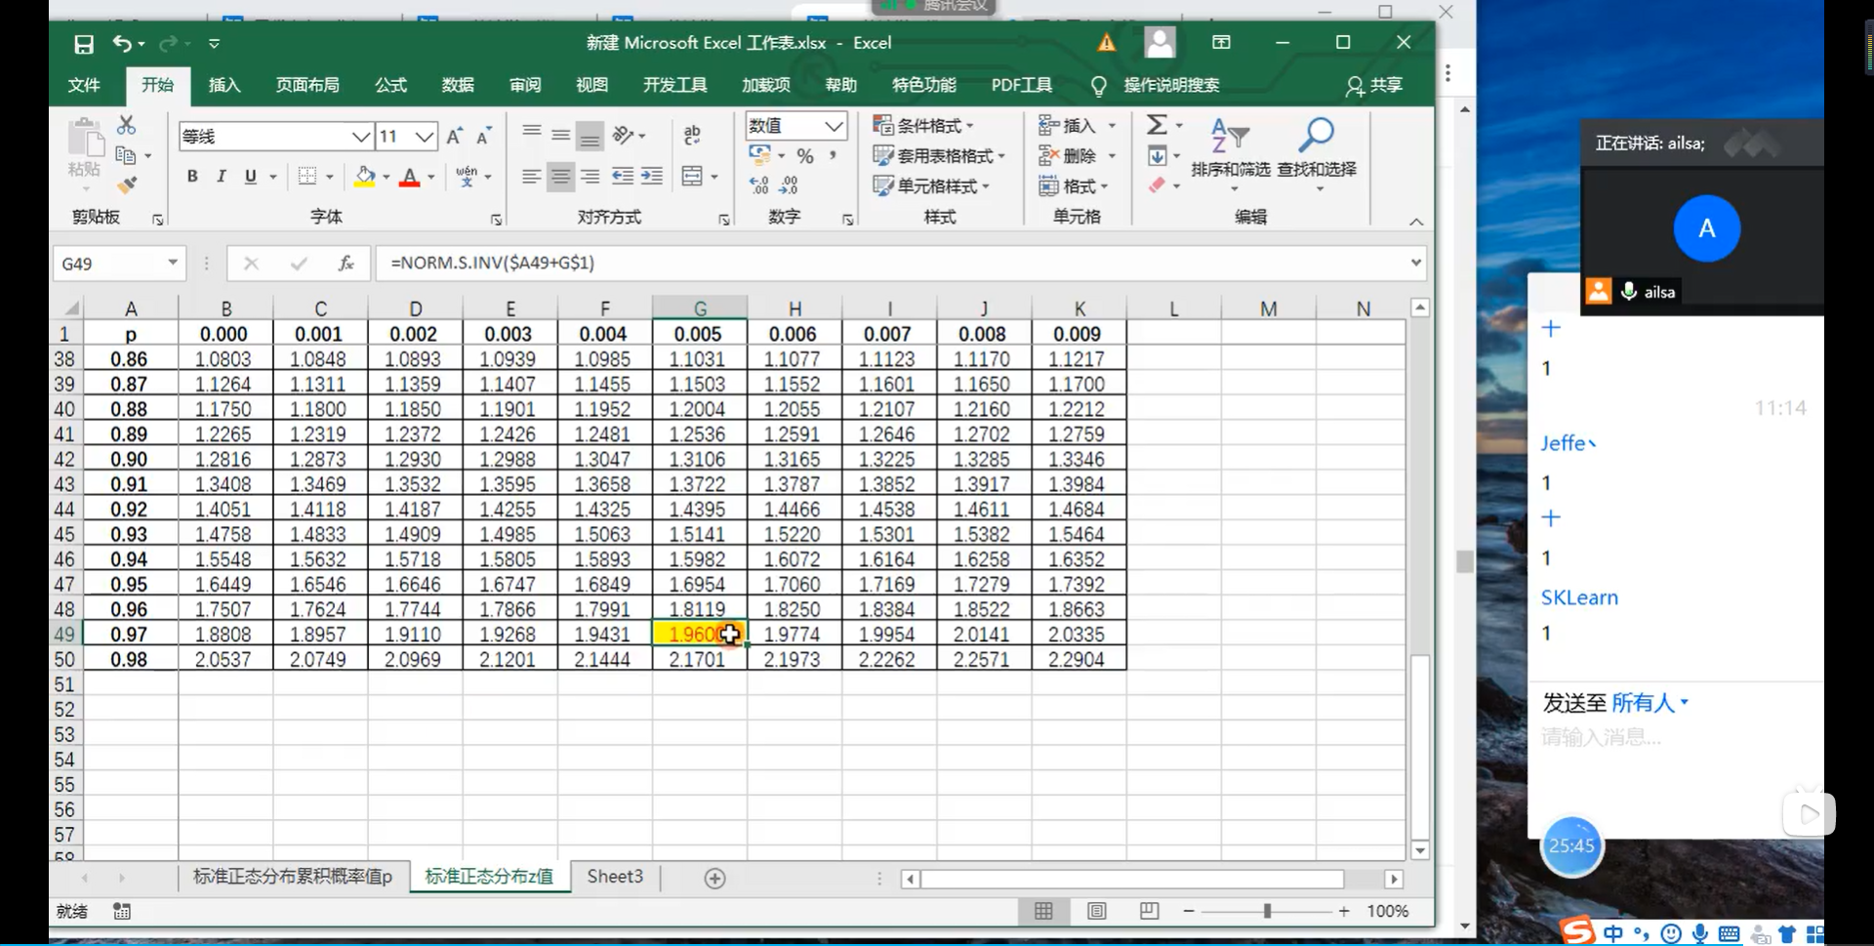Click the ribbon display options icon
The height and width of the screenshot is (946, 1874).
1221,42
